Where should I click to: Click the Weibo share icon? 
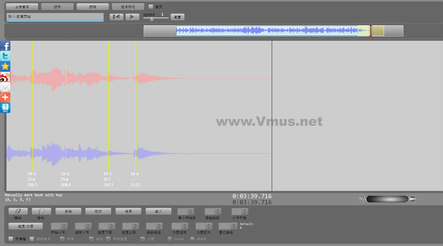click(x=5, y=77)
